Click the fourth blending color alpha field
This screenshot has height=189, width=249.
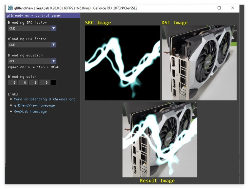44,82
